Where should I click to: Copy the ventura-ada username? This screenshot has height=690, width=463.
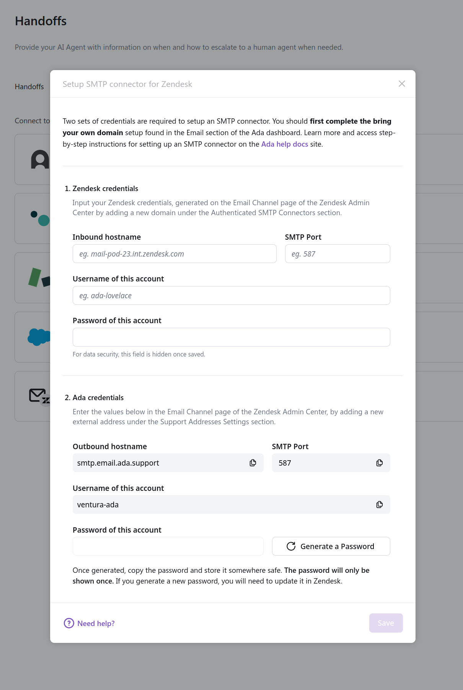379,505
